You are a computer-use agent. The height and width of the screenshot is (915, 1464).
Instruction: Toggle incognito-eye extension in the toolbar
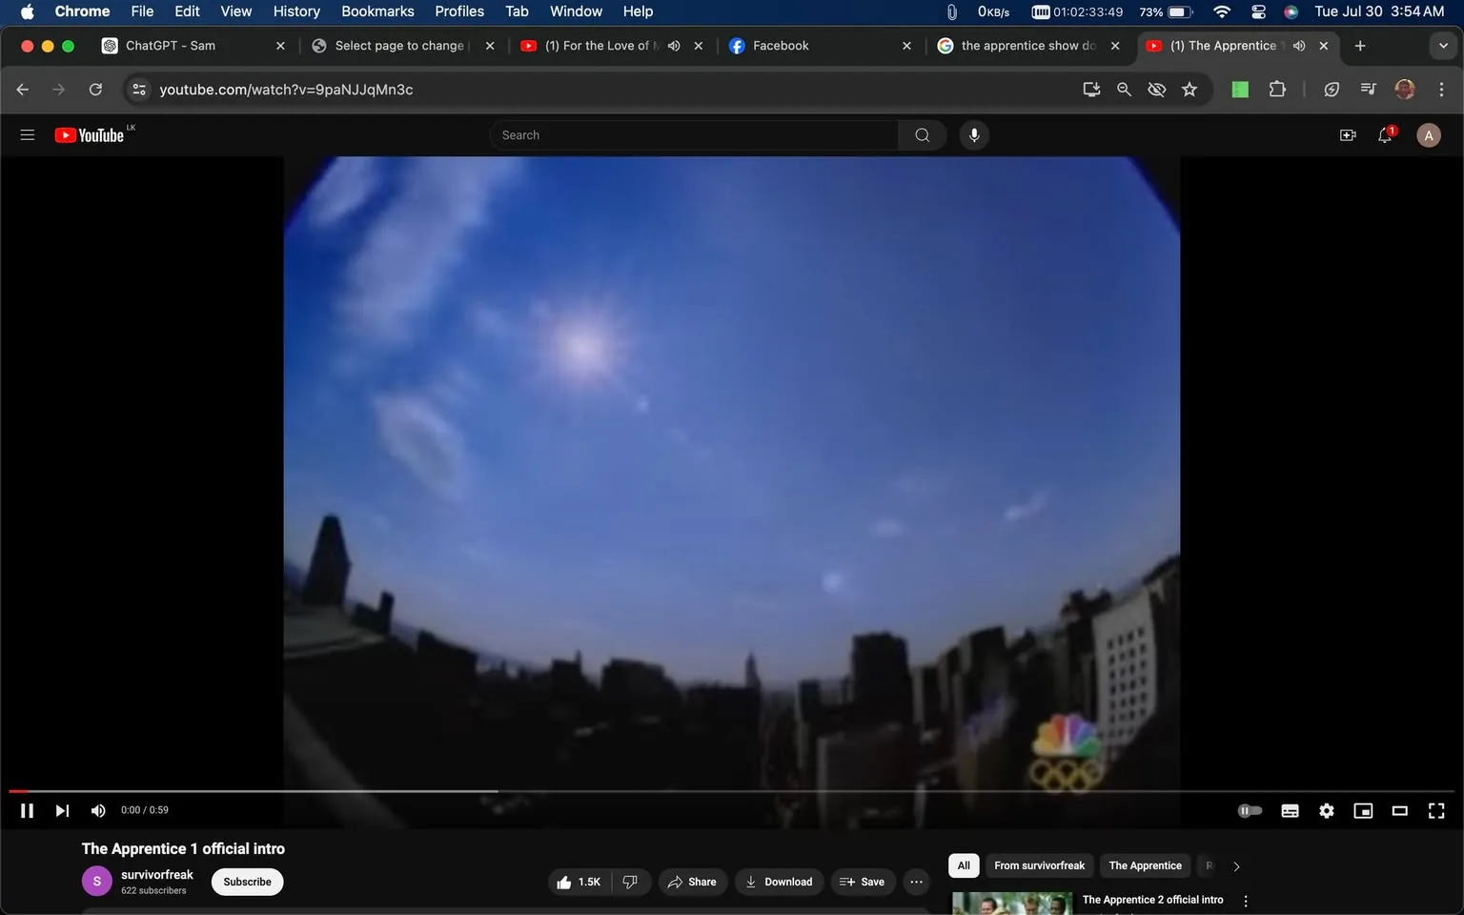[x=1156, y=89]
